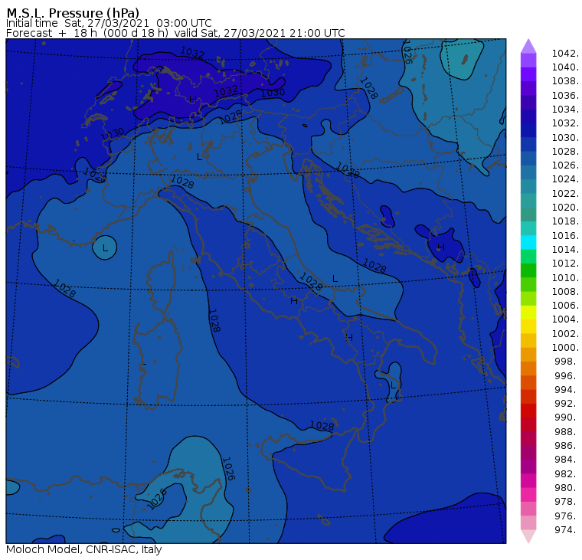Click the H marker over the Alps
Viewport: 582px width, 560px height.
point(193,99)
